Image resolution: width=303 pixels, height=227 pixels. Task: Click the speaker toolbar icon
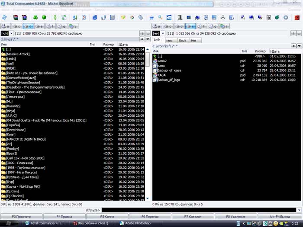pyautogui.click(x=269, y=18)
